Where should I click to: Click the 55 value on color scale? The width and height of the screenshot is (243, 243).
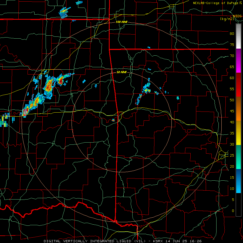coord(232,89)
